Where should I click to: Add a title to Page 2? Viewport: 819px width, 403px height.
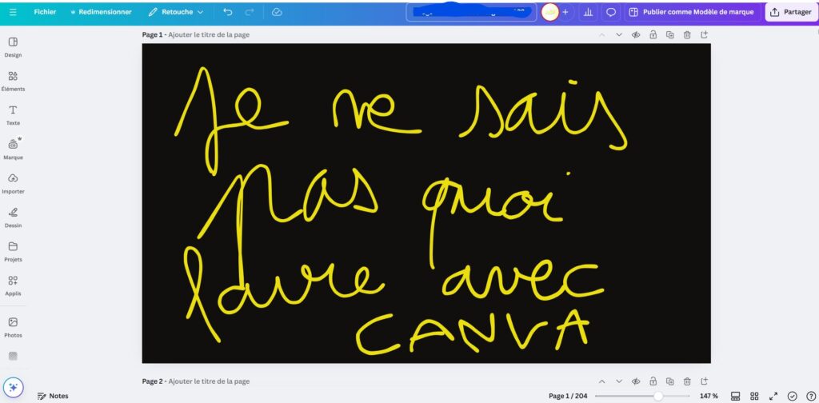pyautogui.click(x=209, y=381)
